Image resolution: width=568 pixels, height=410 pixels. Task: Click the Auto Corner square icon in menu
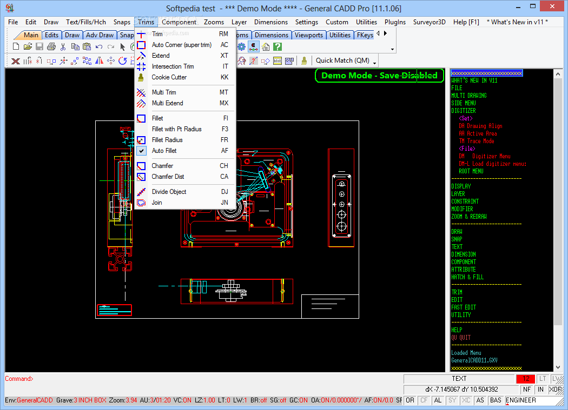coord(141,45)
